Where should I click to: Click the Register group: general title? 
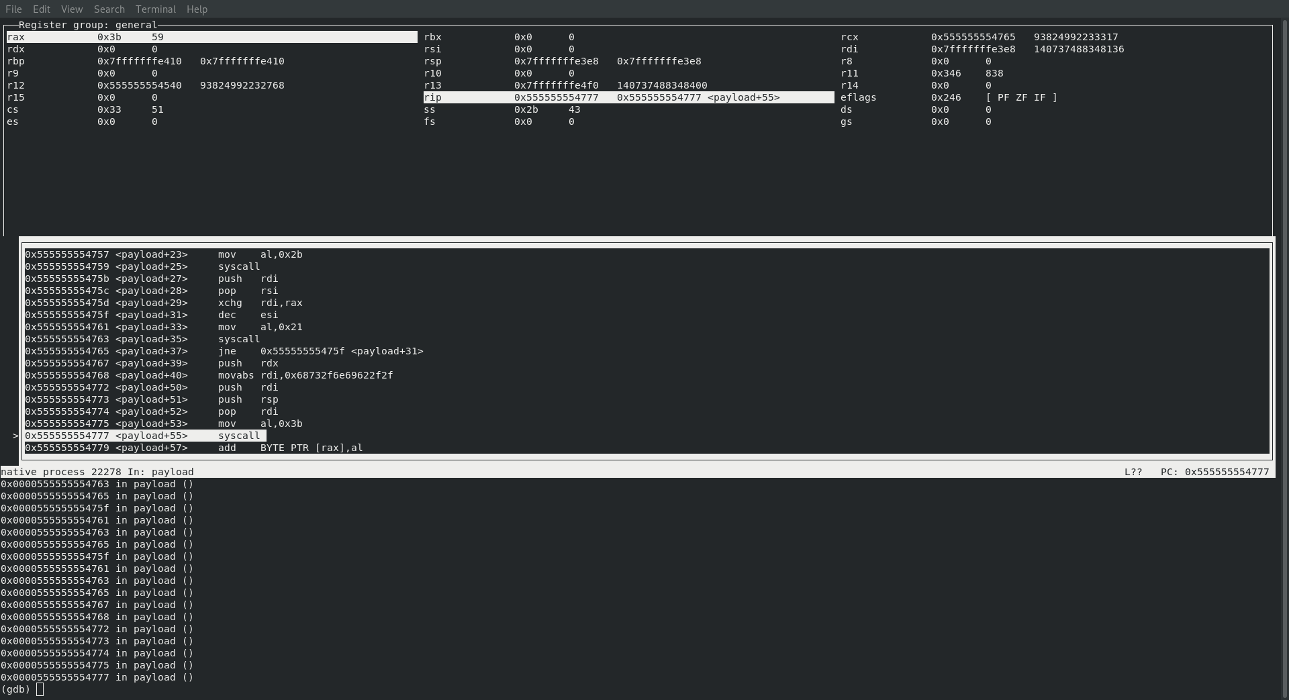click(x=89, y=25)
